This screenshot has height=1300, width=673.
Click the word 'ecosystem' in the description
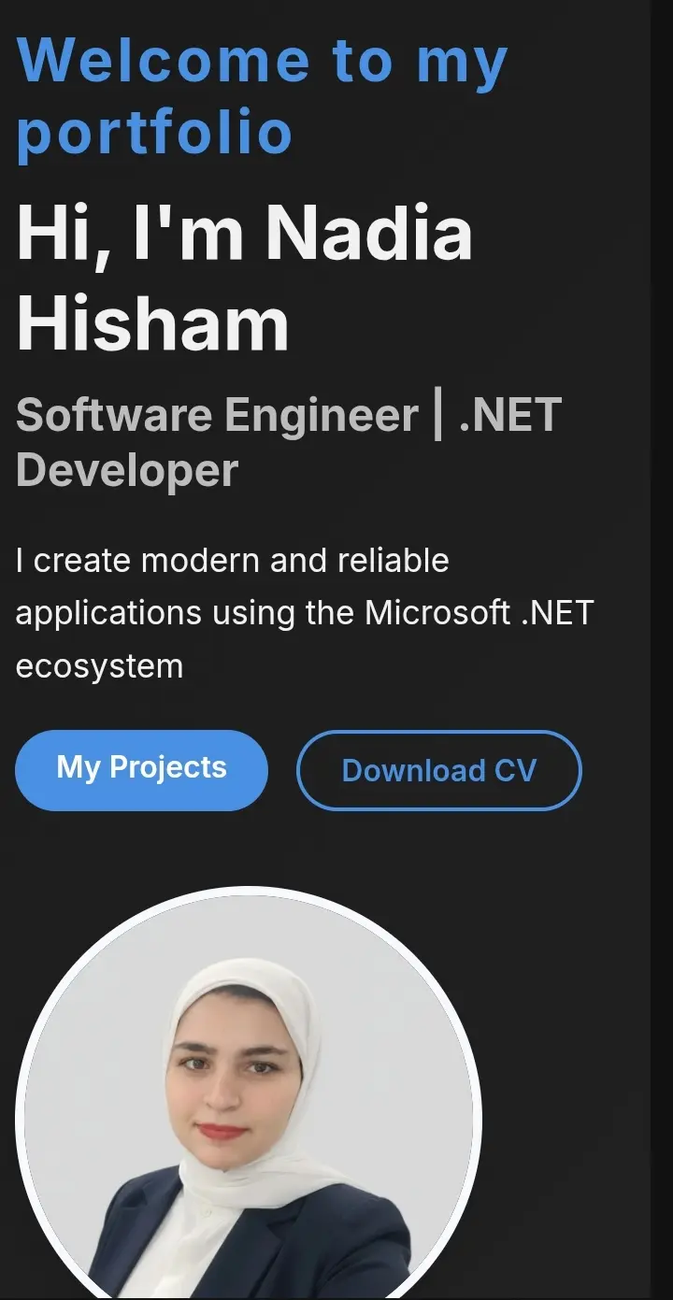pos(99,666)
